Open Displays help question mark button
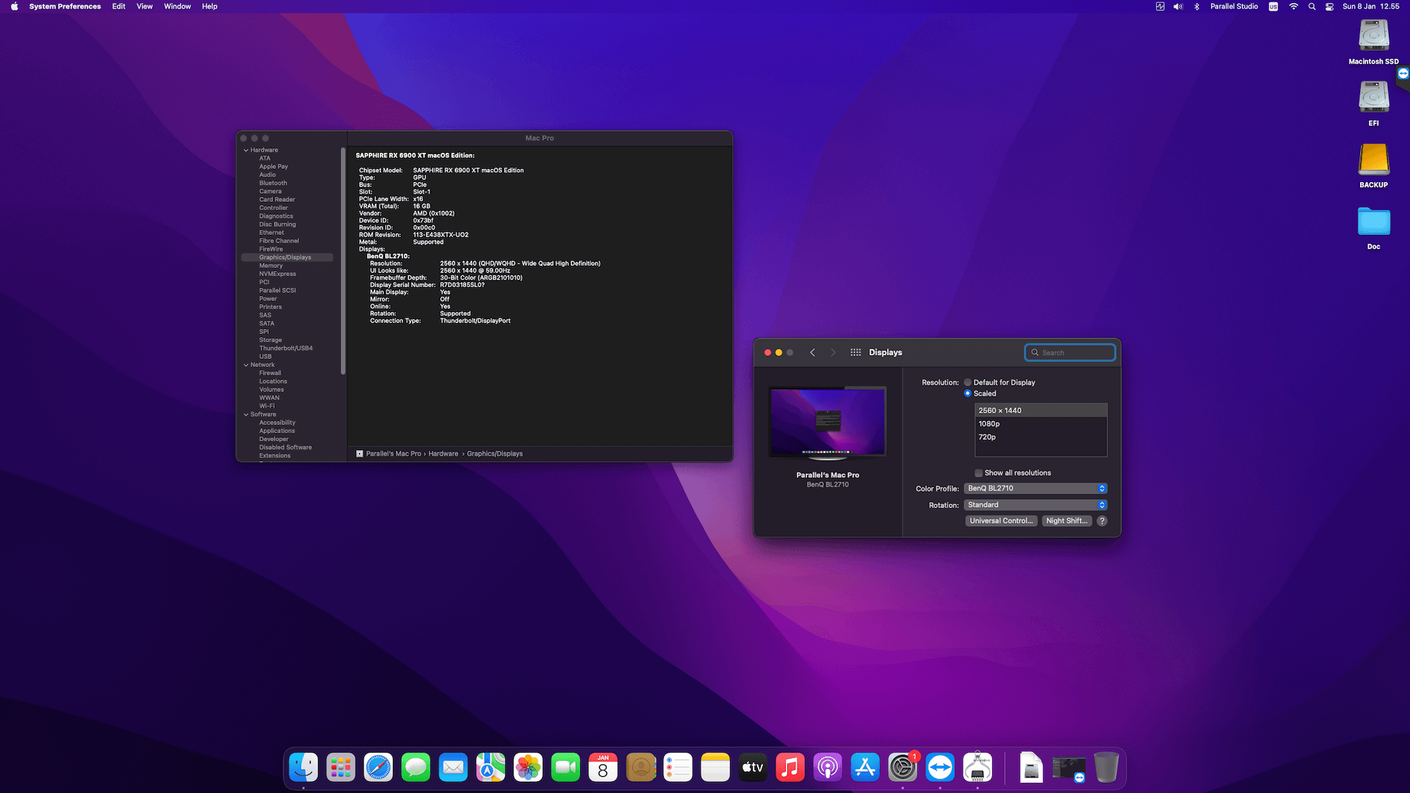Screen dimensions: 1410x793 click(1102, 521)
